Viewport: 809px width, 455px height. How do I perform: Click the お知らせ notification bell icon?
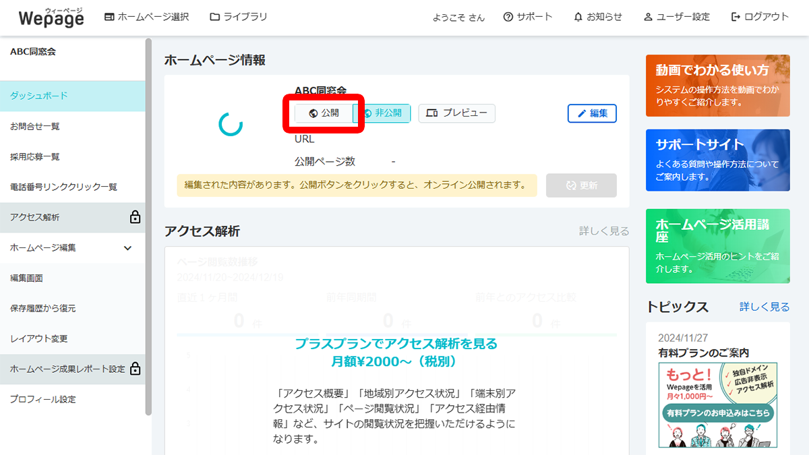click(x=580, y=17)
